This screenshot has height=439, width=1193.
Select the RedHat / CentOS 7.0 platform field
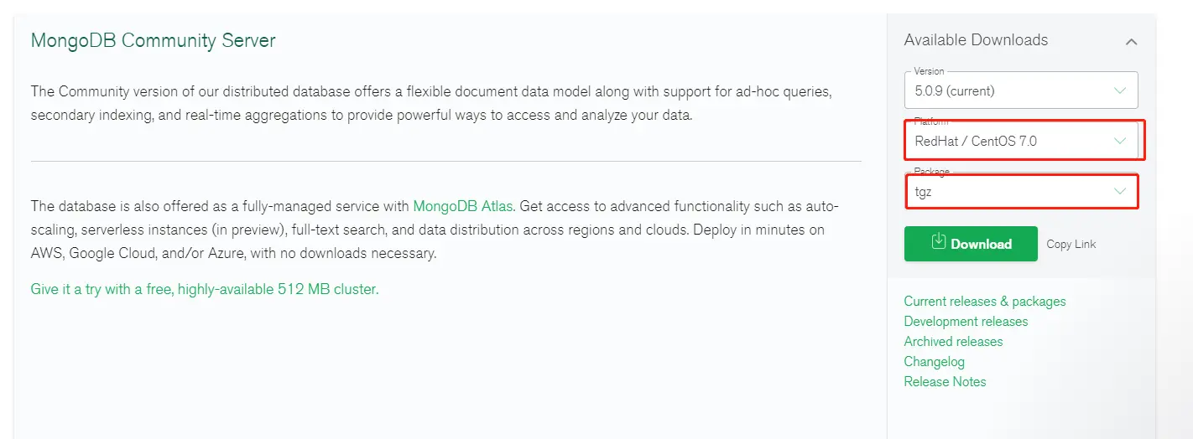coord(1021,141)
